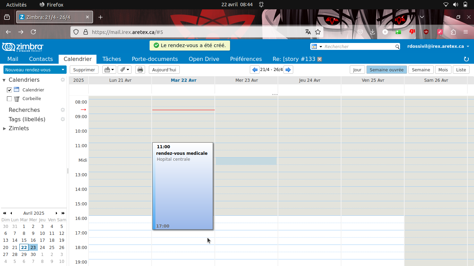
Task: Switch to Semaine view
Action: click(x=421, y=70)
